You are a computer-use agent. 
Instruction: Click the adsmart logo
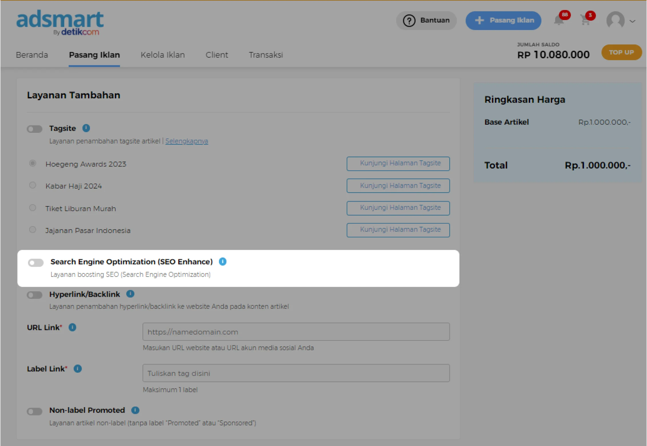(60, 22)
